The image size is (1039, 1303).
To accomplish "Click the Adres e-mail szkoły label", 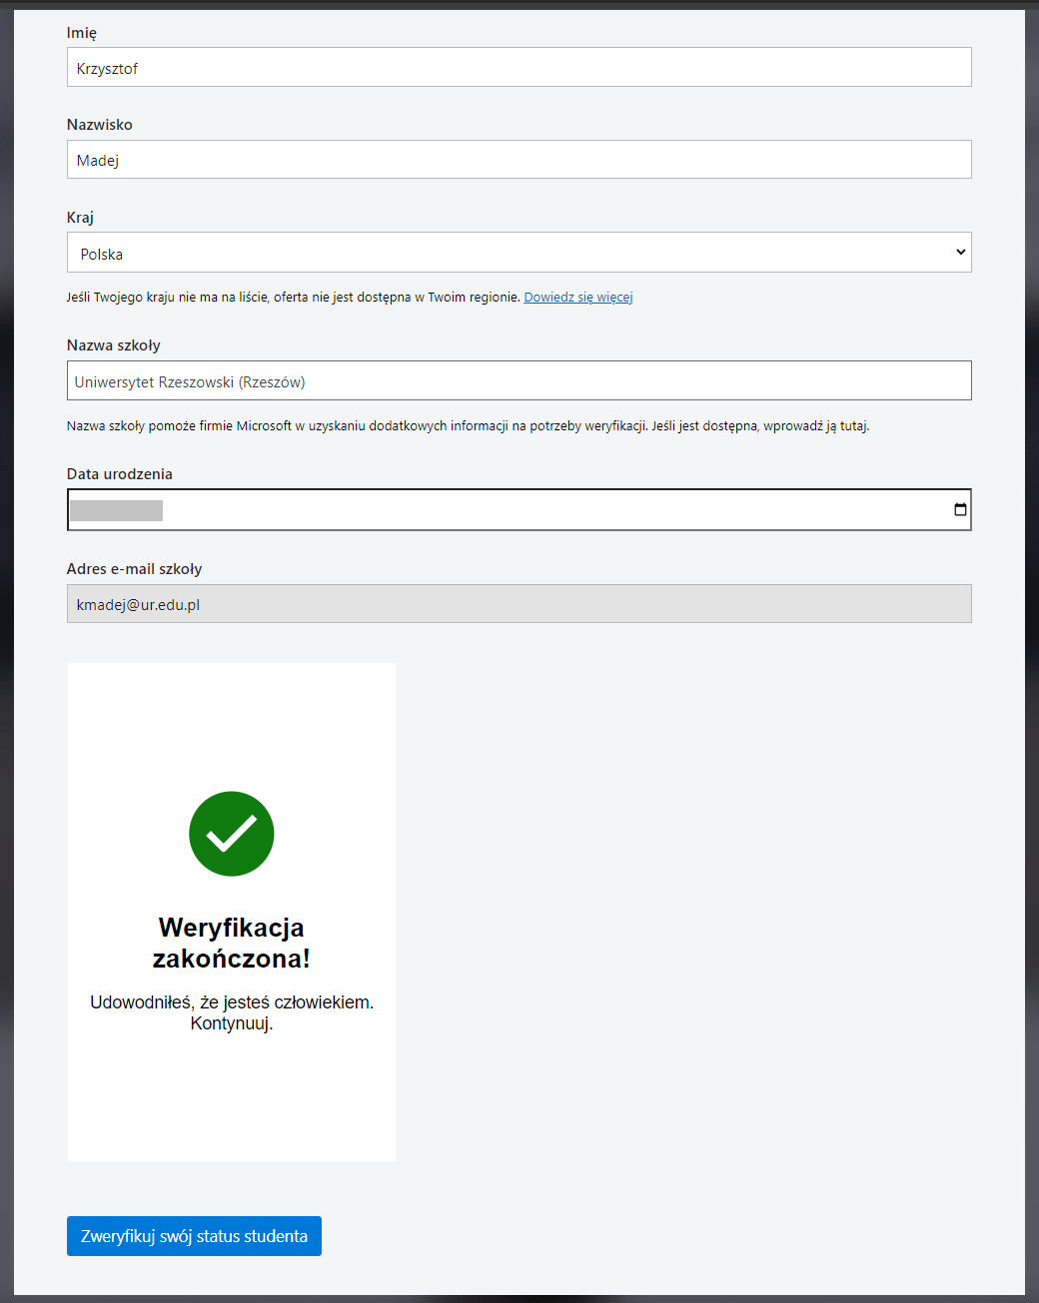I will coord(134,569).
